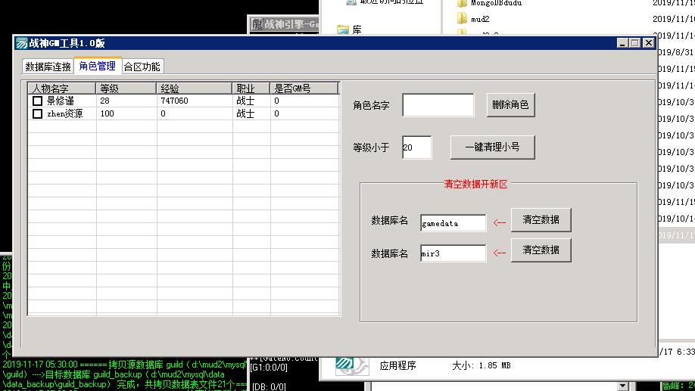Viewport: 695px width, 391px height.
Task: Click the 战神GM工具 title bar app icon
Action: click(x=21, y=43)
